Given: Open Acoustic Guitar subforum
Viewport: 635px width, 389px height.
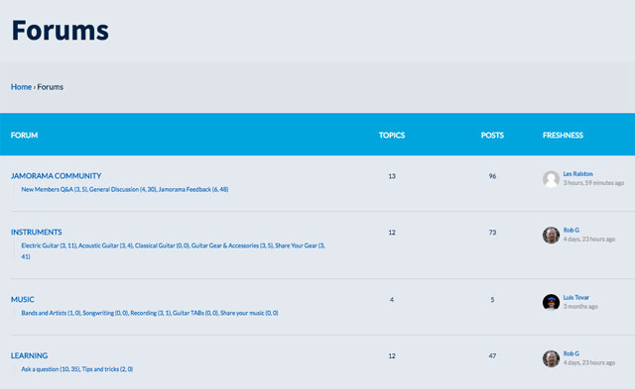Looking at the screenshot, I should [x=106, y=245].
